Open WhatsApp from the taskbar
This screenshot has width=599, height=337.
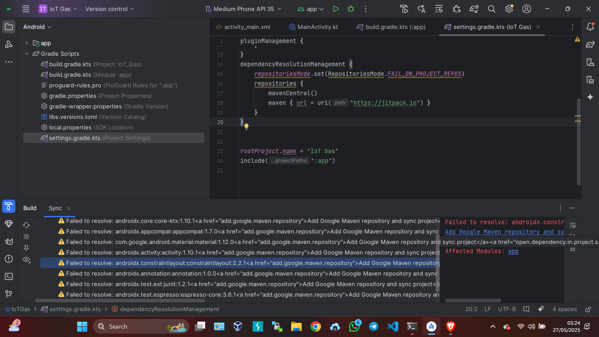click(x=354, y=326)
